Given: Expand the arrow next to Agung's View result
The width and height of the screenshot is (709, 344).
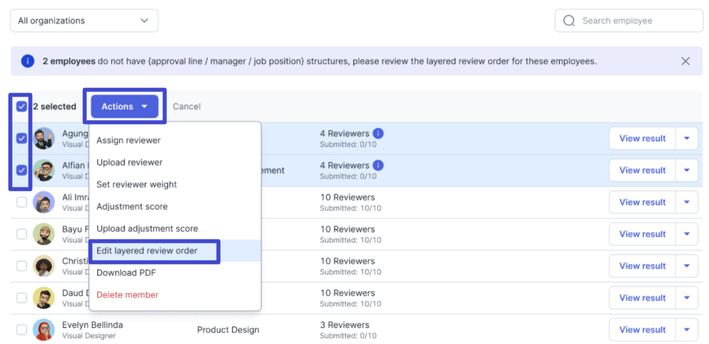Looking at the screenshot, I should pos(687,138).
